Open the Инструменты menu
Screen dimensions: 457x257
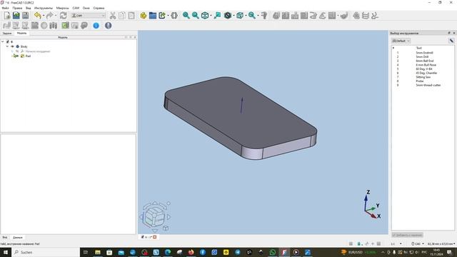[44, 8]
